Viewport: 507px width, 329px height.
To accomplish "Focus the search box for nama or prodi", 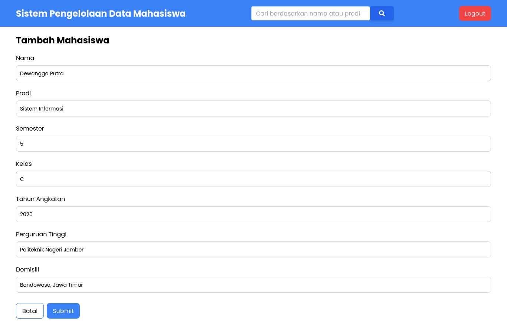I will click(x=311, y=13).
